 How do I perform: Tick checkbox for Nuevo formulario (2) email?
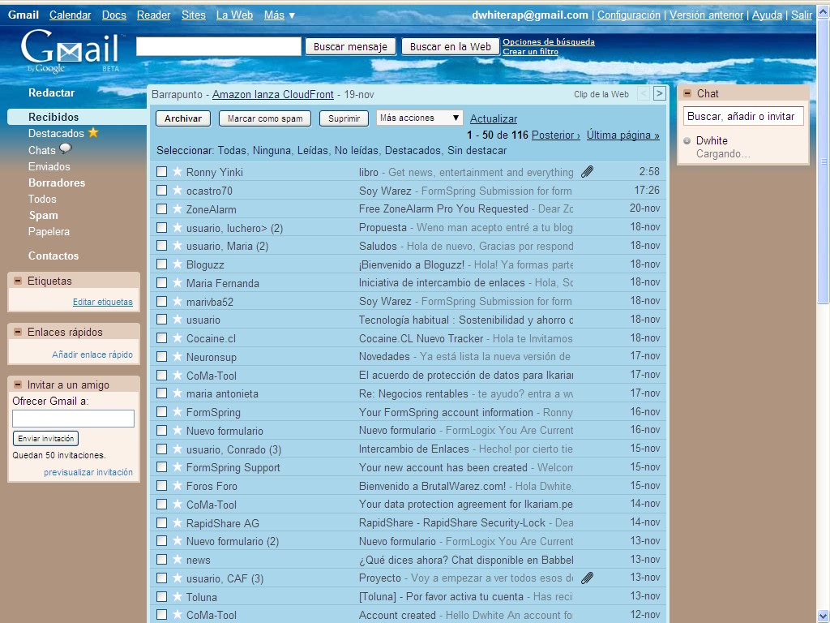click(162, 541)
